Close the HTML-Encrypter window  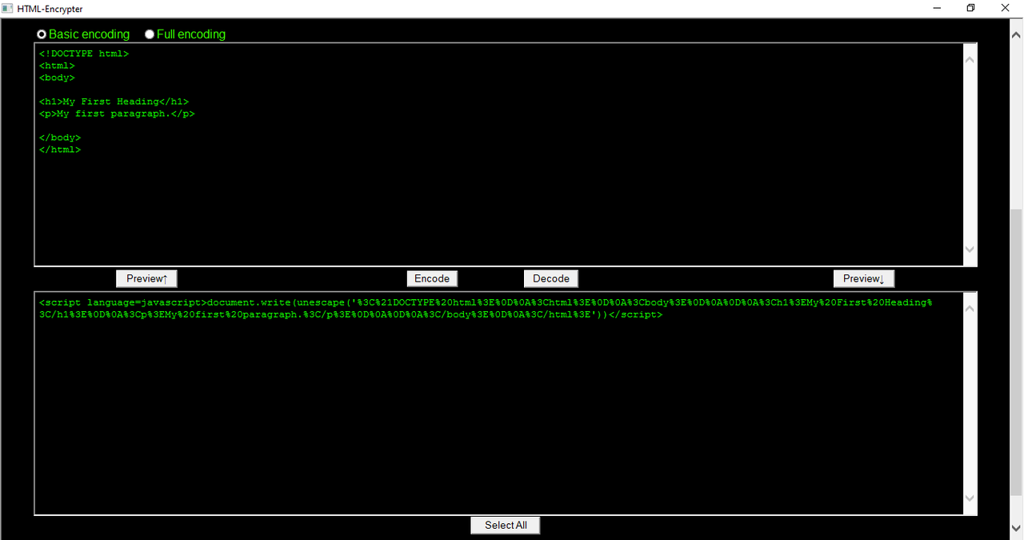(x=1005, y=8)
